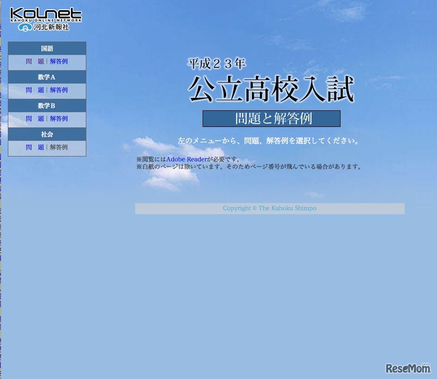Click the 問題と解答例 banner
Image resolution: width=437 pixels, height=379 pixels.
pyautogui.click(x=271, y=119)
